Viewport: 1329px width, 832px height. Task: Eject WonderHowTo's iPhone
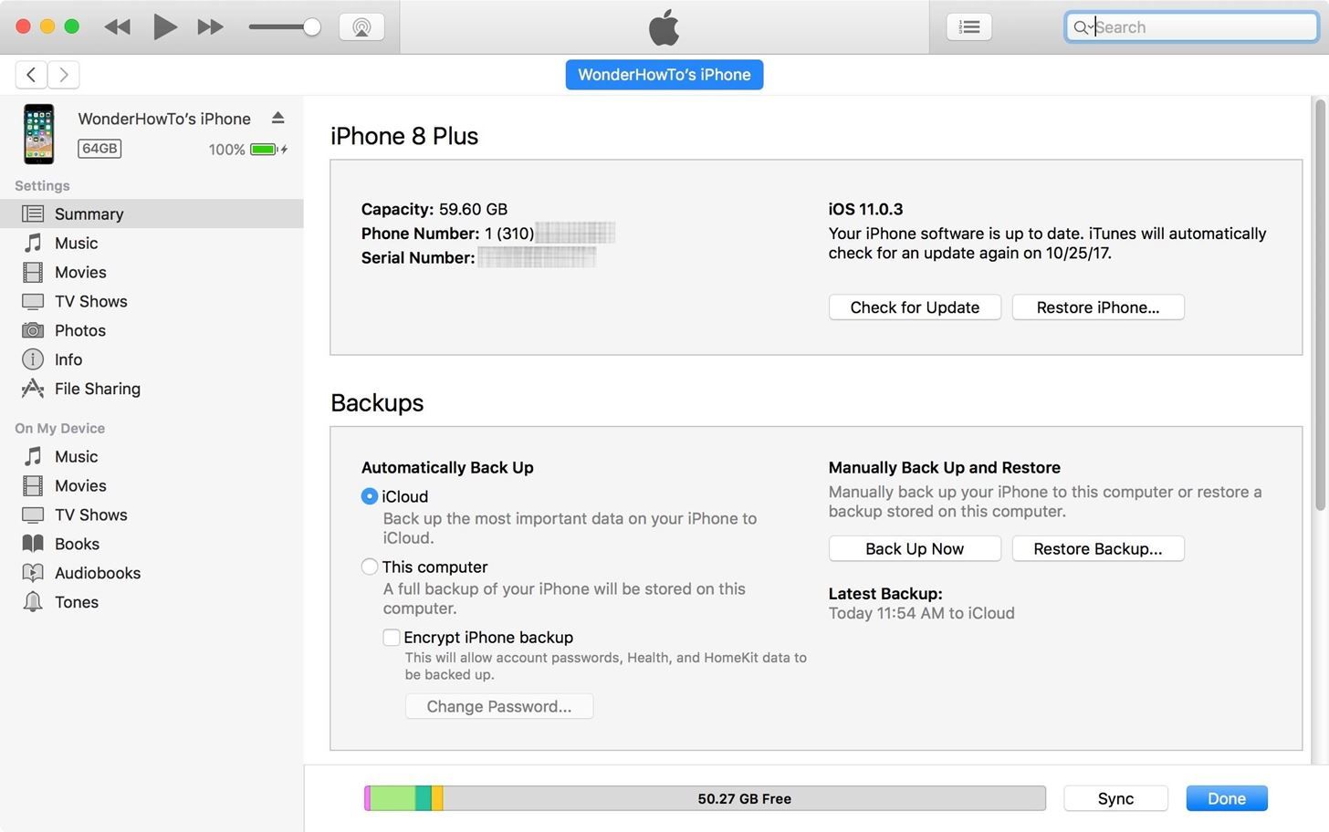tap(277, 117)
